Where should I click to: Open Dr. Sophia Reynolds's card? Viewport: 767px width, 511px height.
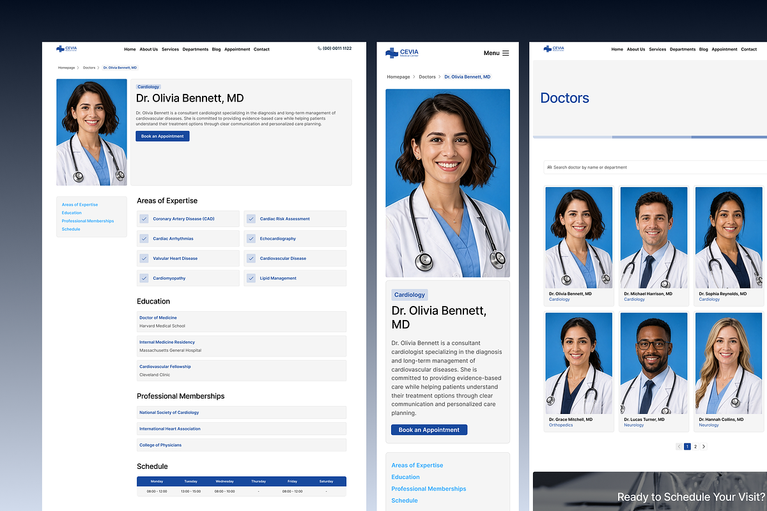[729, 246]
